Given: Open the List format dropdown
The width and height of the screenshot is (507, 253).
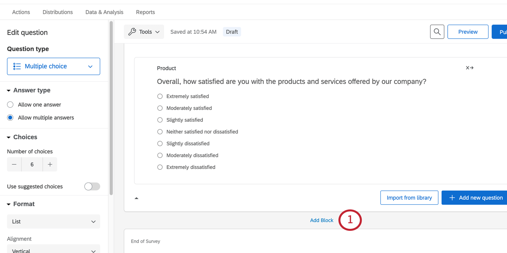Looking at the screenshot, I should pyautogui.click(x=53, y=222).
